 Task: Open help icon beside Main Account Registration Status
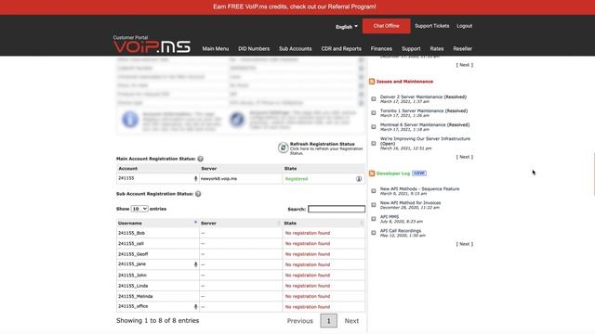pos(201,159)
